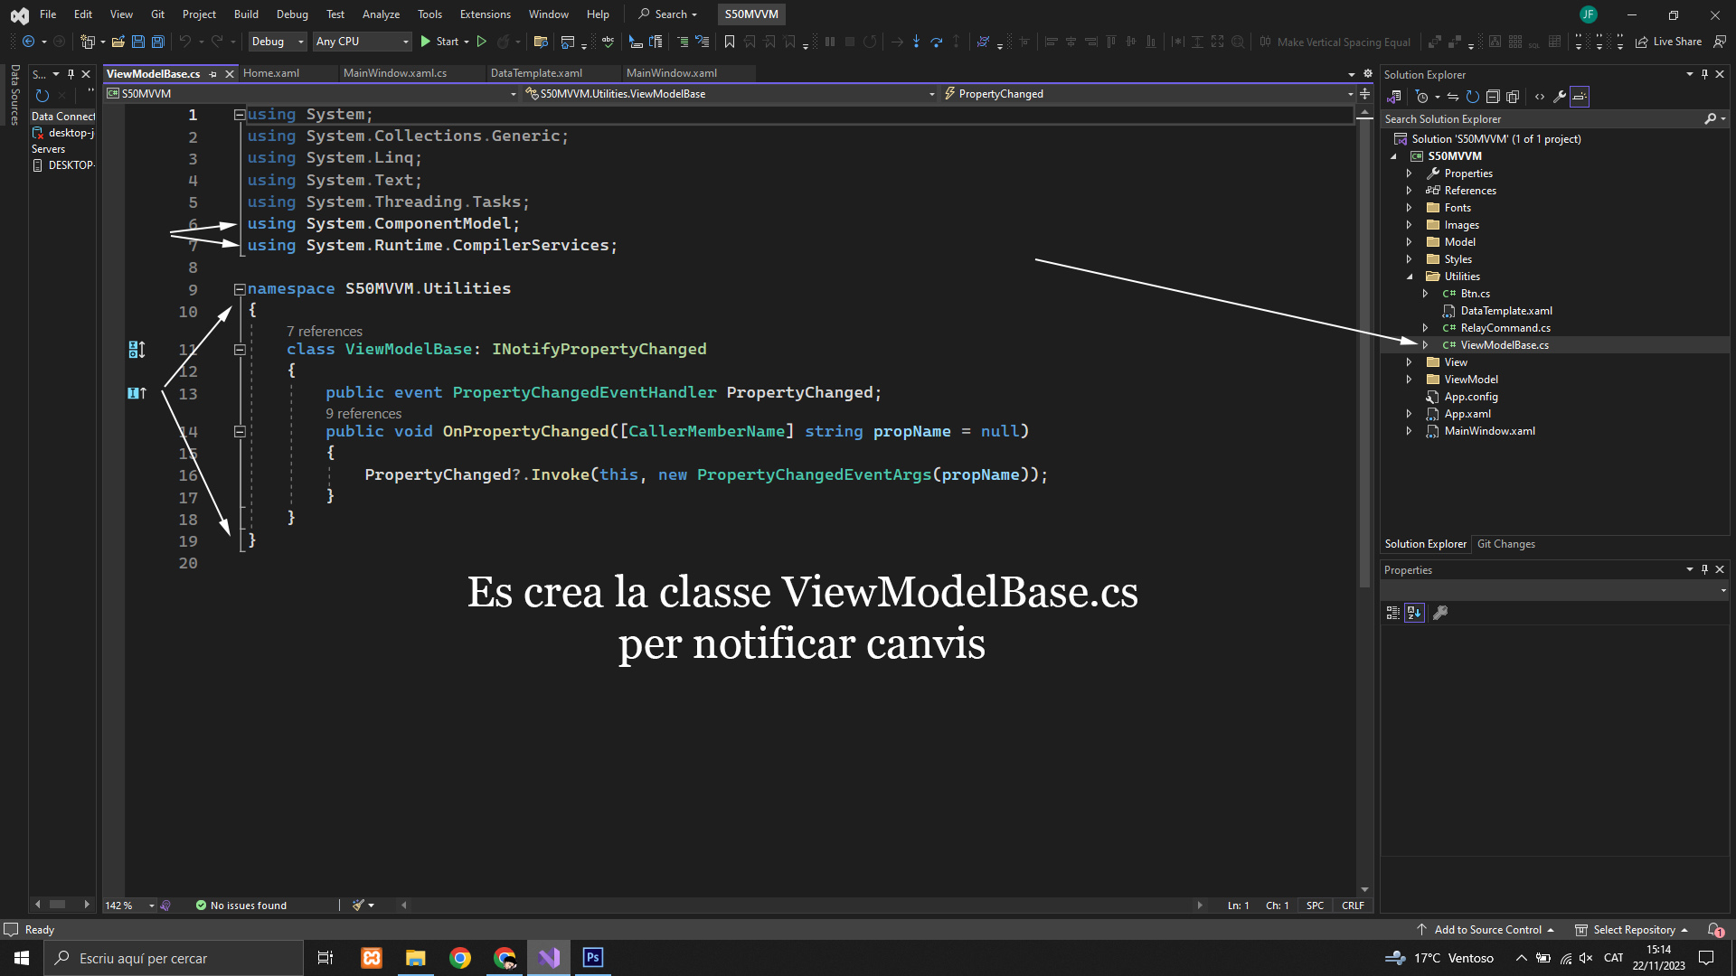Click Collapse All icon in Solution Explorer toolbar
Image resolution: width=1736 pixels, height=976 pixels.
click(x=1493, y=97)
